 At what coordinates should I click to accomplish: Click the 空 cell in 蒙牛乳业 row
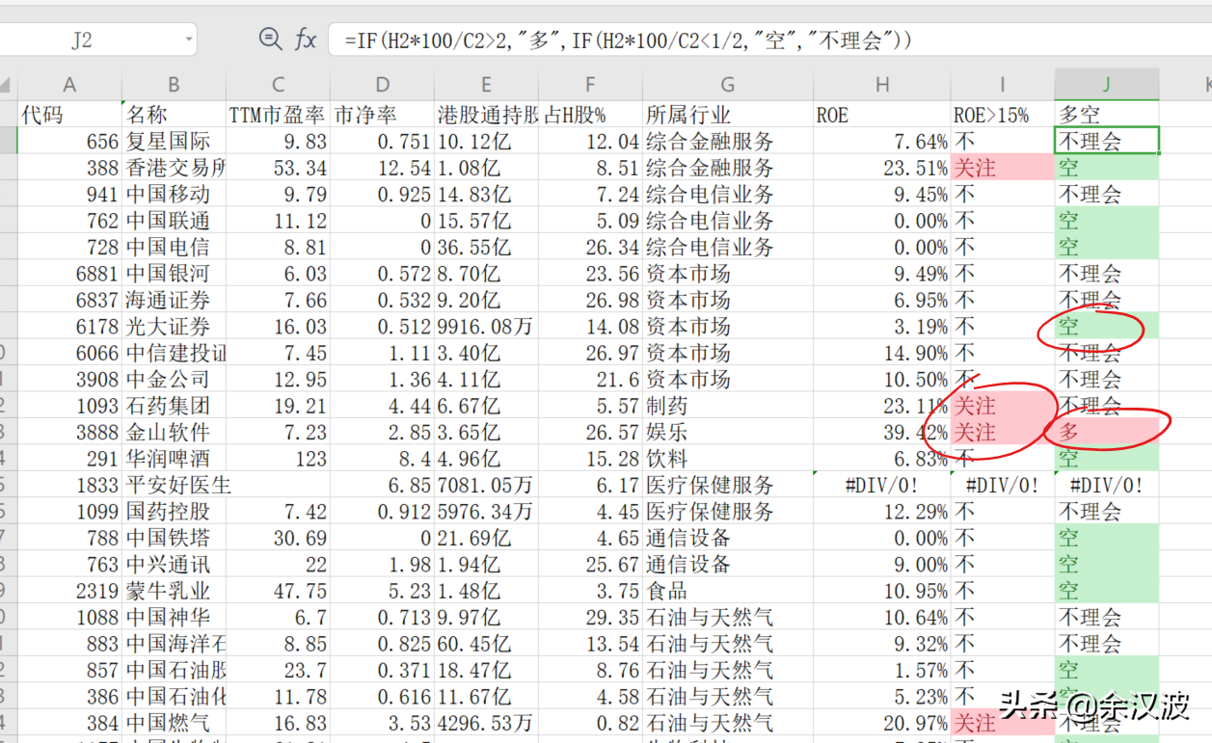tap(1107, 591)
